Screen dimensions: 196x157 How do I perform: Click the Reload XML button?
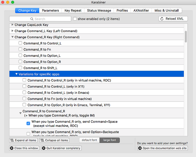[173, 19]
